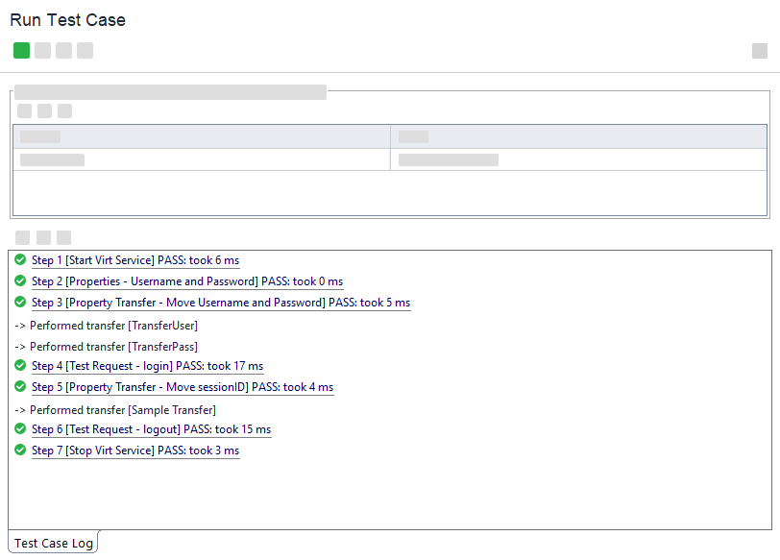The image size is (780, 560).
Task: Open Step 5 Property Transfer Move sessionID link
Action: click(182, 387)
